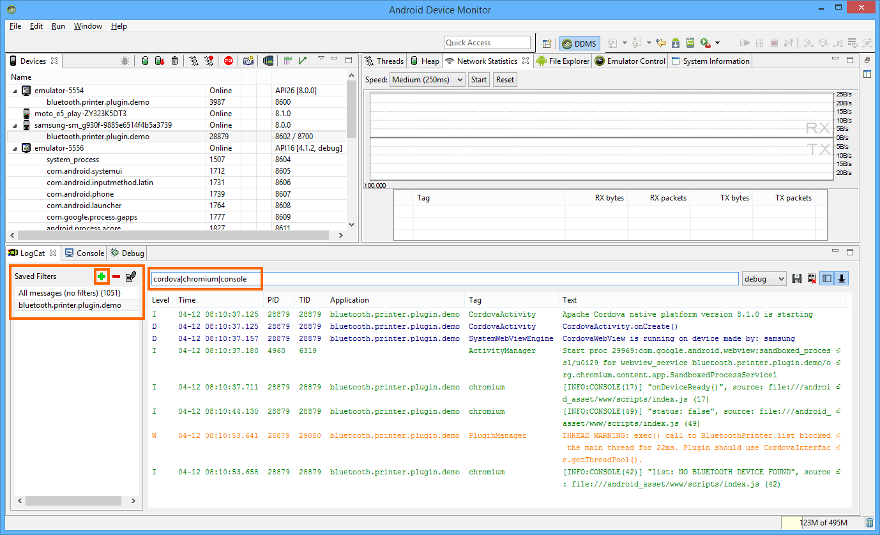Click the save log floppy disk icon
Viewport: 880px width, 535px height.
[x=797, y=278]
